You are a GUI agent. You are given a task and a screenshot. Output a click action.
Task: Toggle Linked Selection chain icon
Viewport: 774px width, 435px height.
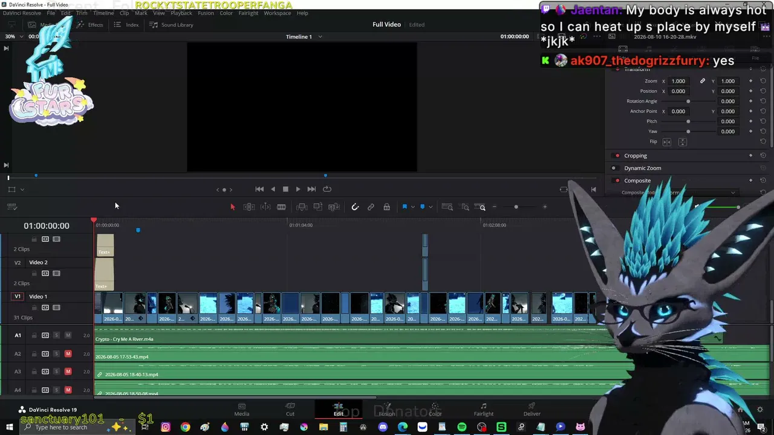pos(371,207)
